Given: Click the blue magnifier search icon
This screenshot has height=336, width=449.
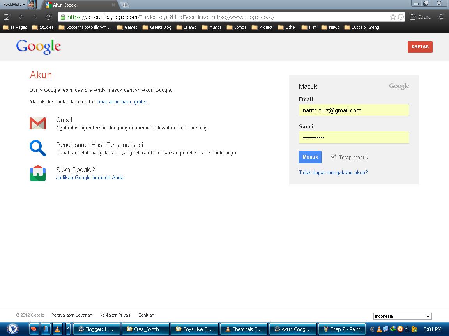Looking at the screenshot, I should pyautogui.click(x=38, y=148).
